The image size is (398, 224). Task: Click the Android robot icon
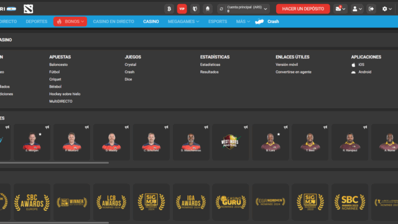click(x=353, y=72)
